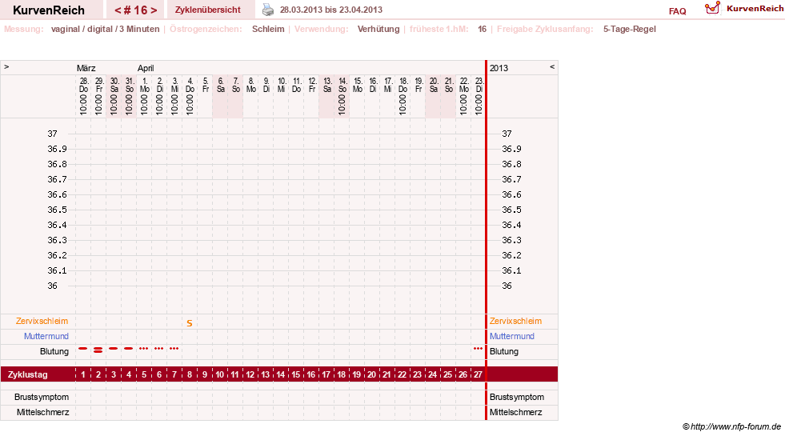Open the Zyklenübersicht tab
This screenshot has width=785, height=436.
(208, 10)
